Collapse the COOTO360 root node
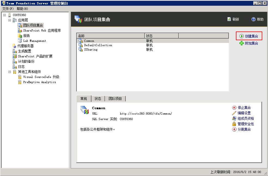This screenshot has width=268, height=176. pyautogui.click(x=4, y=15)
